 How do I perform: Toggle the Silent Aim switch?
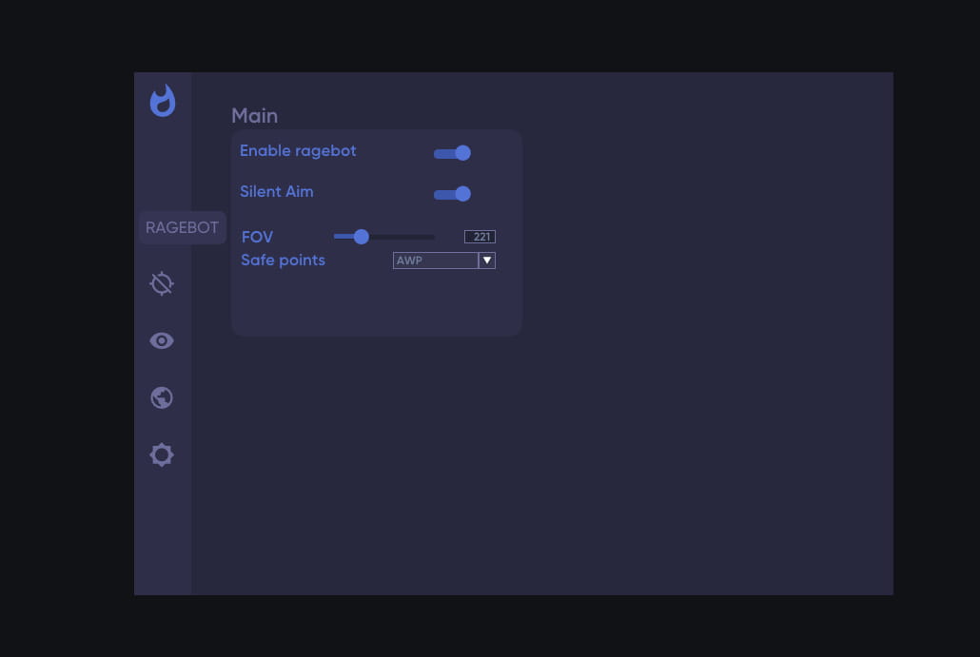tap(452, 194)
